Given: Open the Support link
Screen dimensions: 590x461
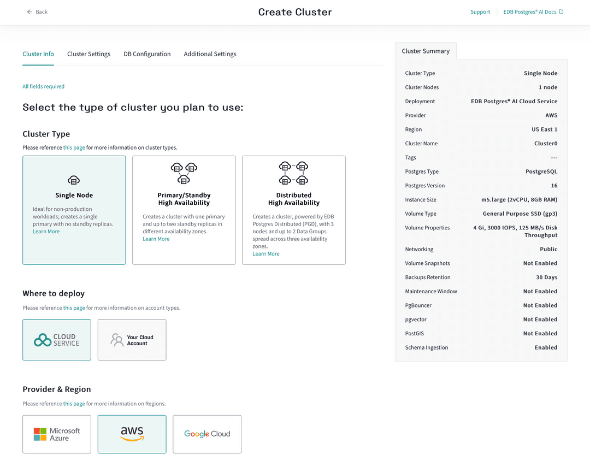Looking at the screenshot, I should (480, 11).
